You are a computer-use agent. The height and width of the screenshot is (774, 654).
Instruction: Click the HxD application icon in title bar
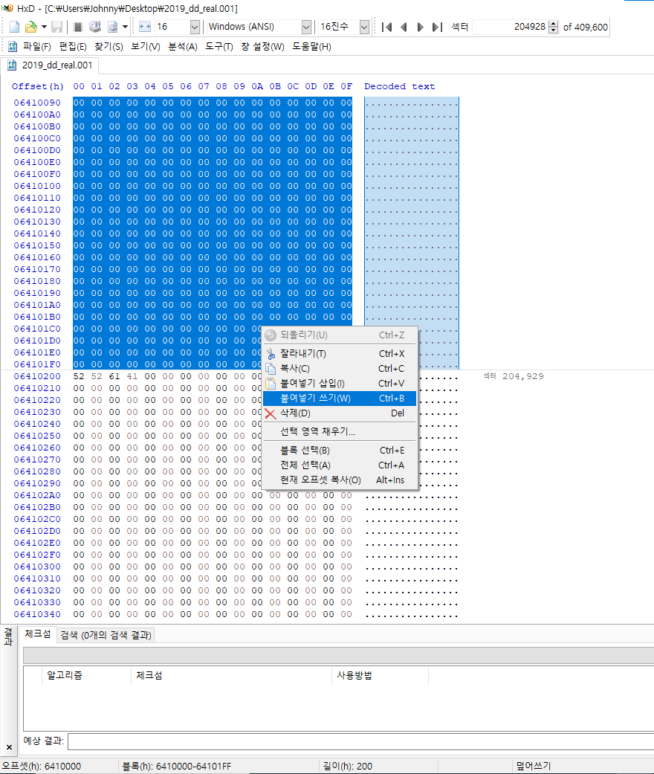7,8
